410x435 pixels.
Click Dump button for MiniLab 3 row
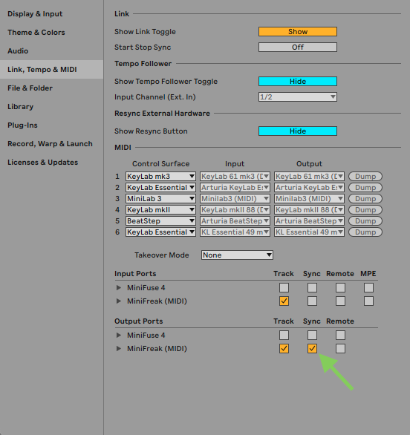[365, 199]
